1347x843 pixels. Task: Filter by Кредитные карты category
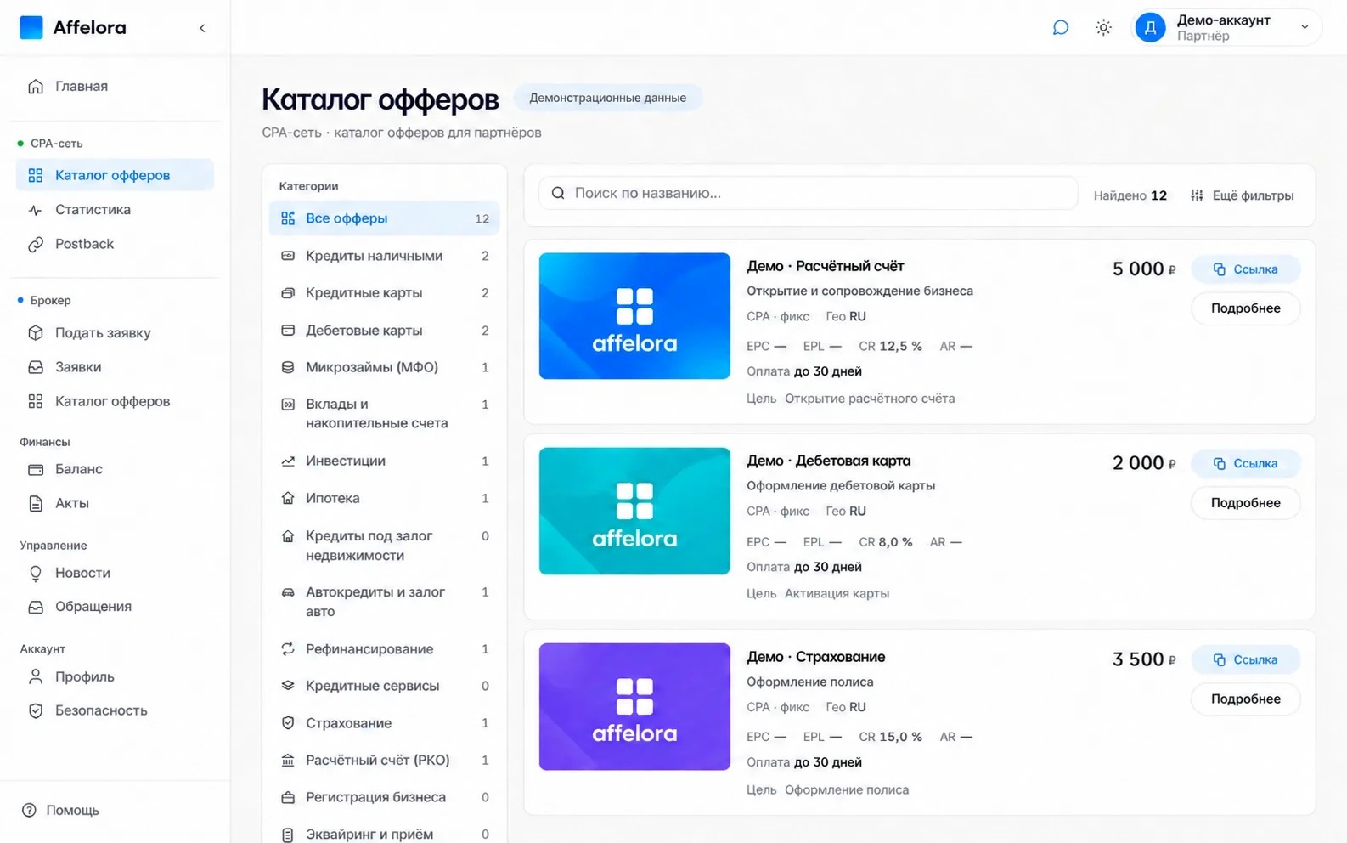coord(384,293)
